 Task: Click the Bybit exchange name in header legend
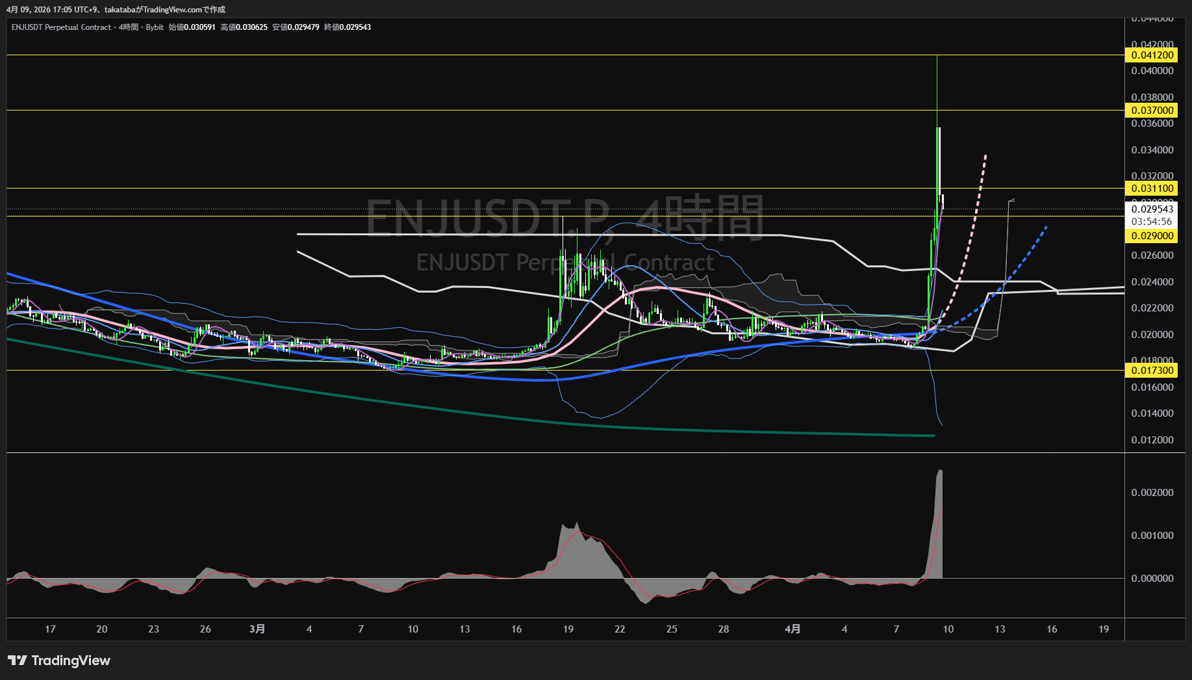[155, 27]
